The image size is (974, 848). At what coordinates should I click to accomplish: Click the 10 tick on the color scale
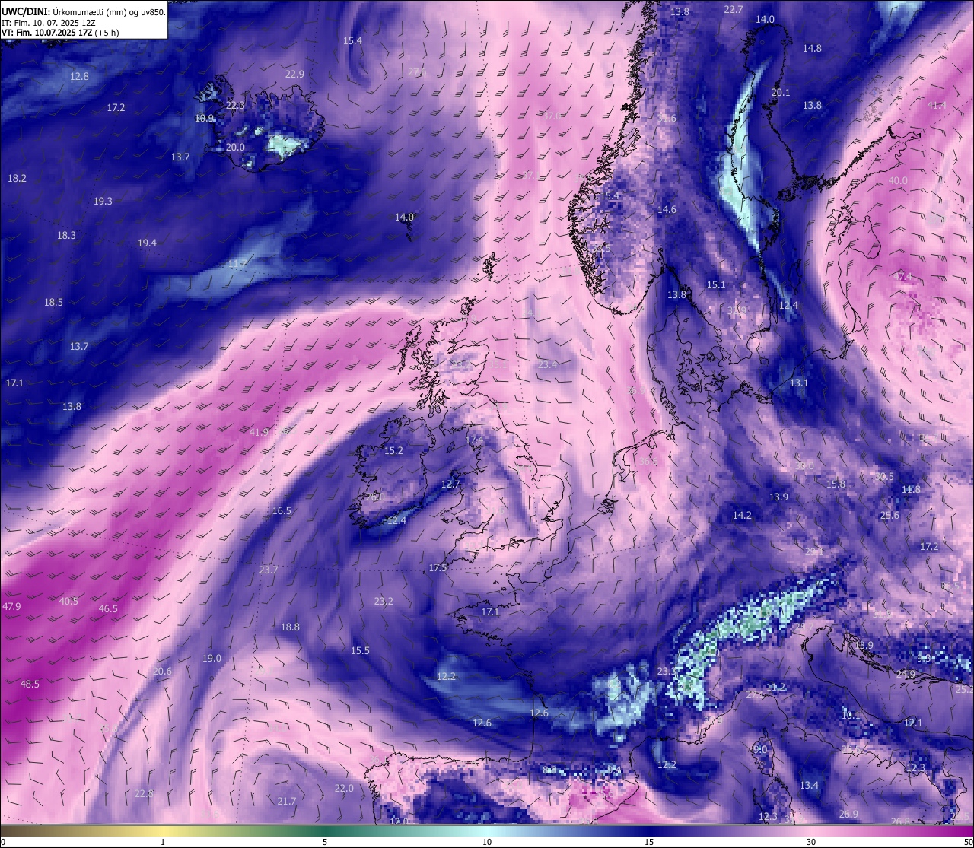[487, 842]
